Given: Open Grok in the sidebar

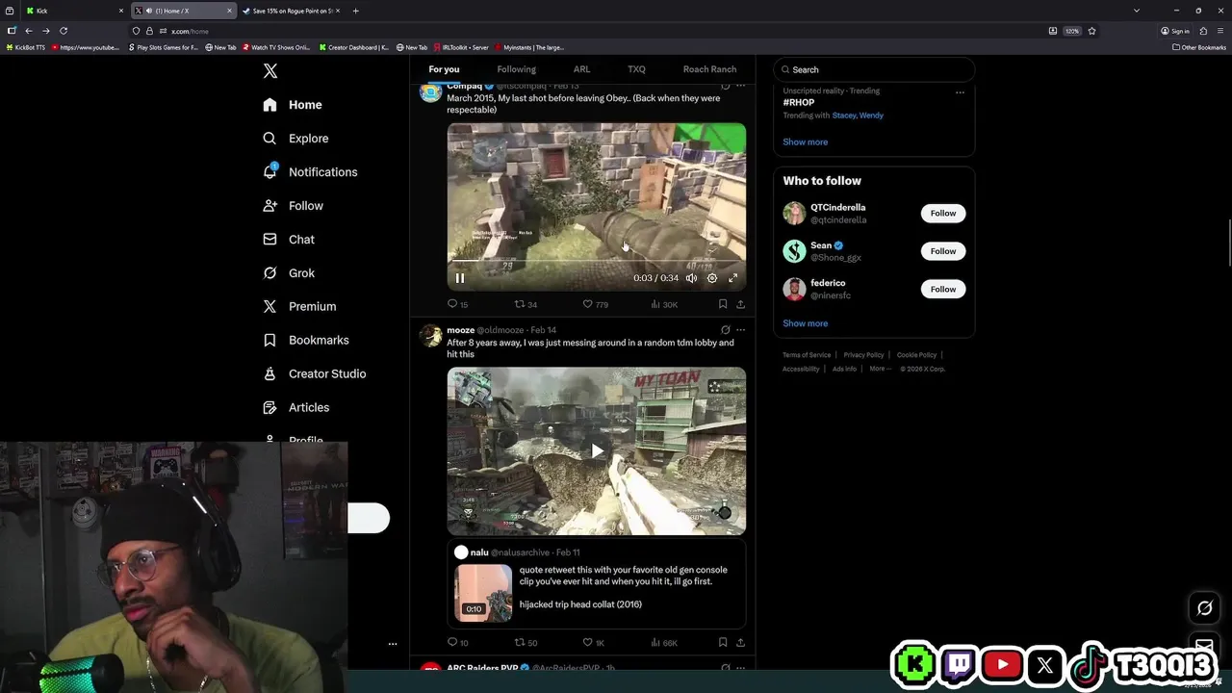Looking at the screenshot, I should (289, 273).
